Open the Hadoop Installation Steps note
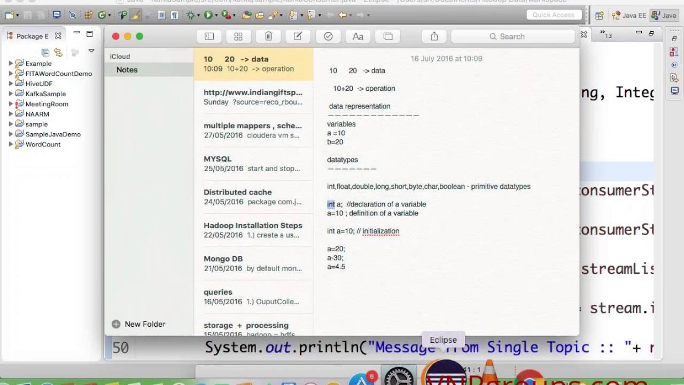The width and height of the screenshot is (684, 385). (253, 230)
